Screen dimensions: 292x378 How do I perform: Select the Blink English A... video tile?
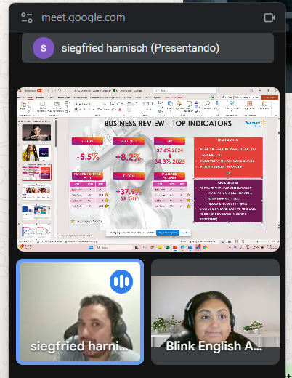tap(215, 312)
